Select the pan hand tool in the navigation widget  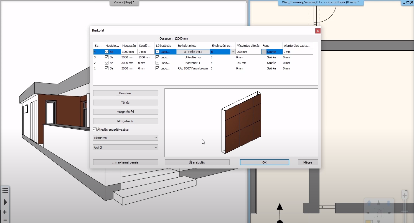pyautogui.click(x=379, y=213)
